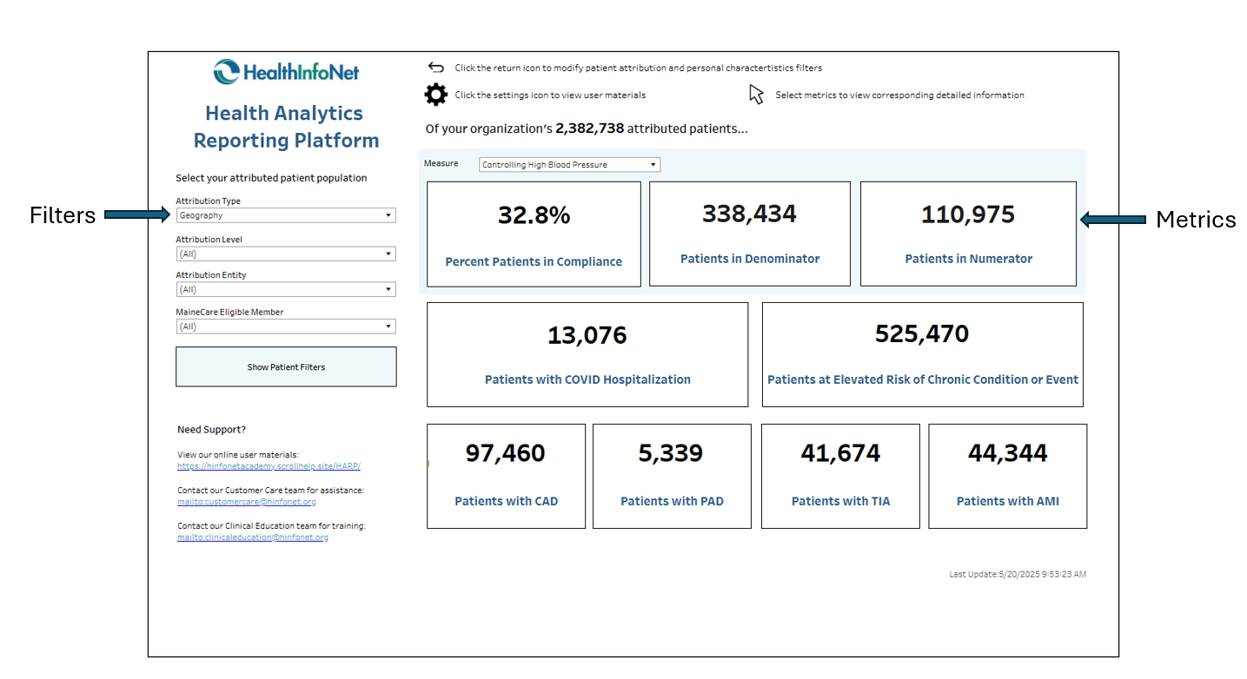The height and width of the screenshot is (679, 1247).
Task: Select the Patients with CAD tile
Action: click(506, 476)
